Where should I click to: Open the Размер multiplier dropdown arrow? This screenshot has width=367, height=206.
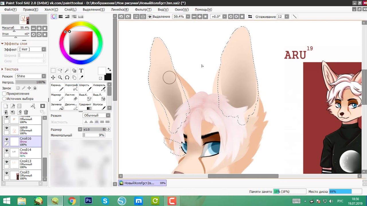[x=80, y=129]
